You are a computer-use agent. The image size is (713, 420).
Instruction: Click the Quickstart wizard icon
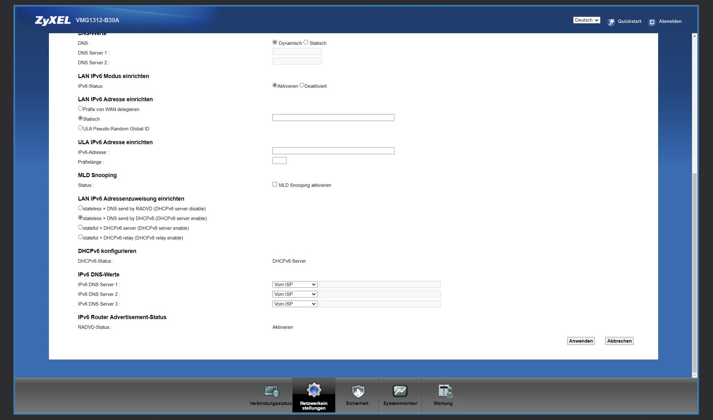tap(611, 22)
